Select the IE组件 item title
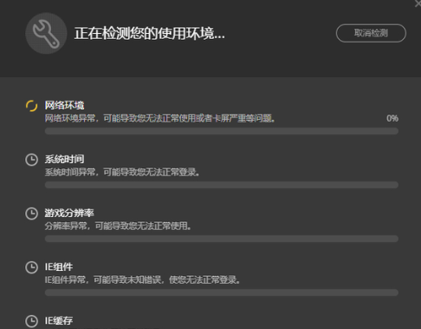Screen dimensions: 421x329 pos(59,266)
